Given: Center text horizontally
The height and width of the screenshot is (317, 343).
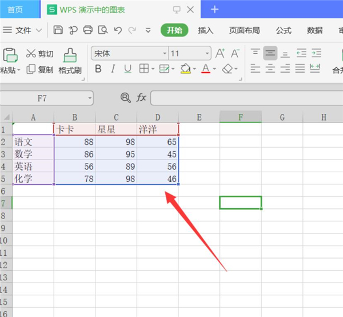Looking at the screenshot, I should (270, 69).
